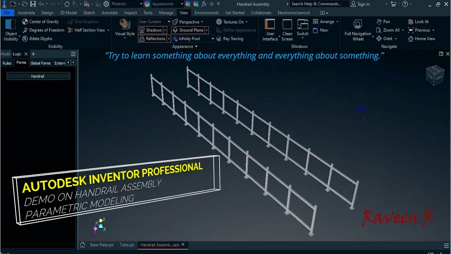The height and width of the screenshot is (254, 451).
Task: Enable Ray Tracing
Action: pyautogui.click(x=230, y=38)
